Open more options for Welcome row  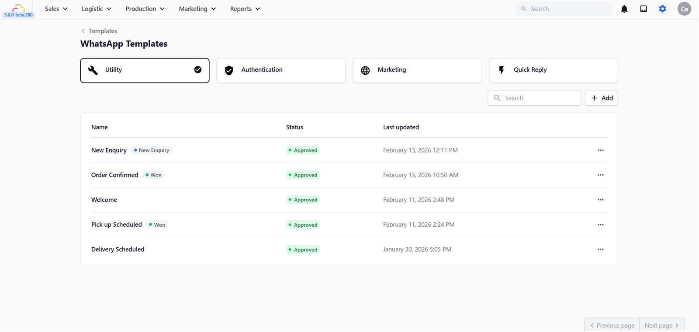click(x=600, y=200)
